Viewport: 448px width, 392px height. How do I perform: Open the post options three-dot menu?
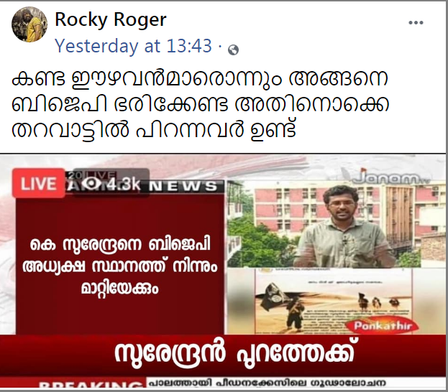tap(416, 22)
